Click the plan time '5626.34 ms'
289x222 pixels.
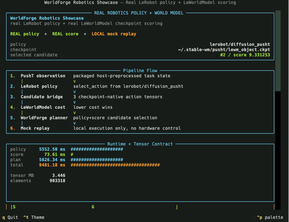pos(52,160)
